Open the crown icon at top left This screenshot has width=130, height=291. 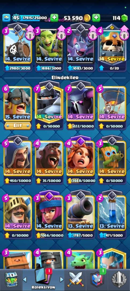pos(6,18)
